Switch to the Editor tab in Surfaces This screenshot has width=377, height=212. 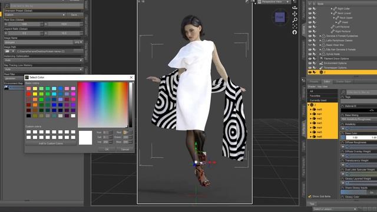[327, 82]
